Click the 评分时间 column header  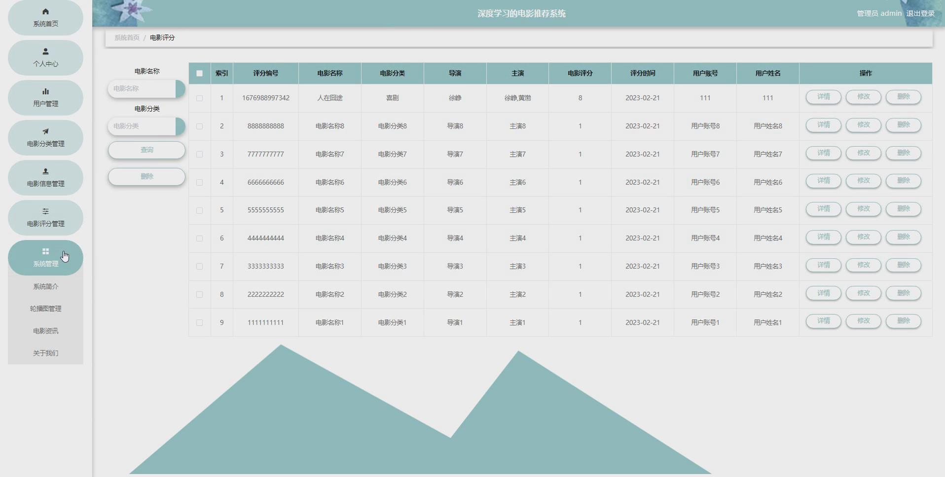point(643,73)
